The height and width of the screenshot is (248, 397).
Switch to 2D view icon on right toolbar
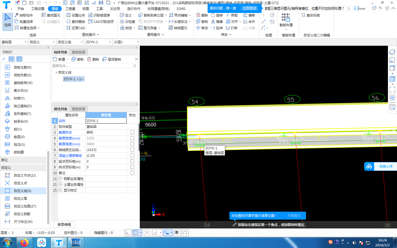point(392,60)
